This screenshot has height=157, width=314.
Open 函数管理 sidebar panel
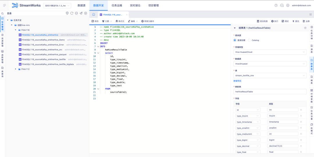2,56
